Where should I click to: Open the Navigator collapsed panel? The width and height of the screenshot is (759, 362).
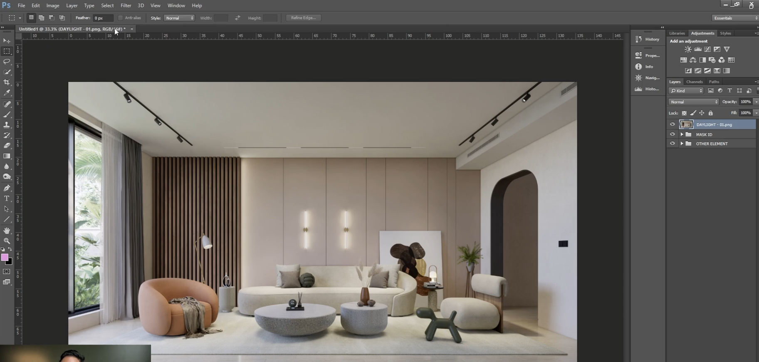(x=648, y=78)
